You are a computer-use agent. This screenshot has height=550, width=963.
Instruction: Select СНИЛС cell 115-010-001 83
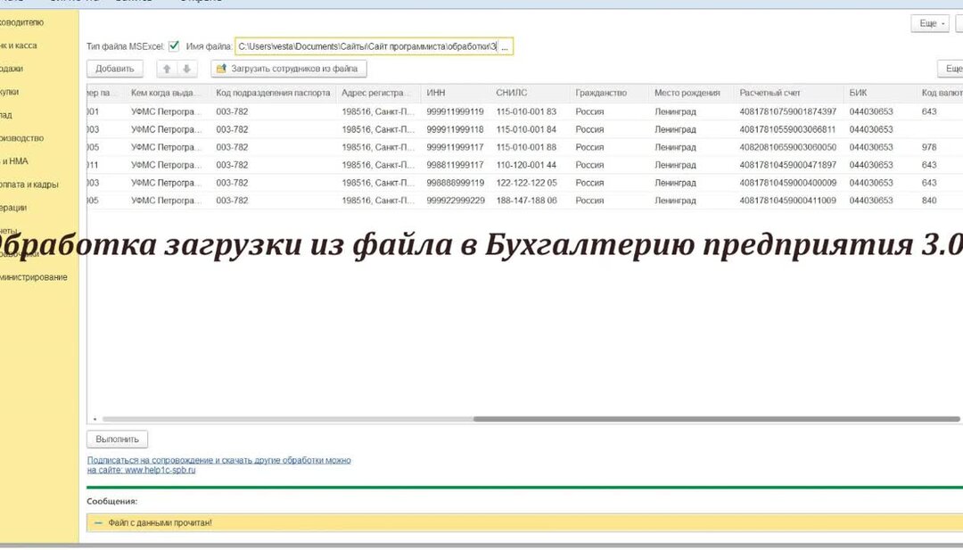[x=530, y=111]
